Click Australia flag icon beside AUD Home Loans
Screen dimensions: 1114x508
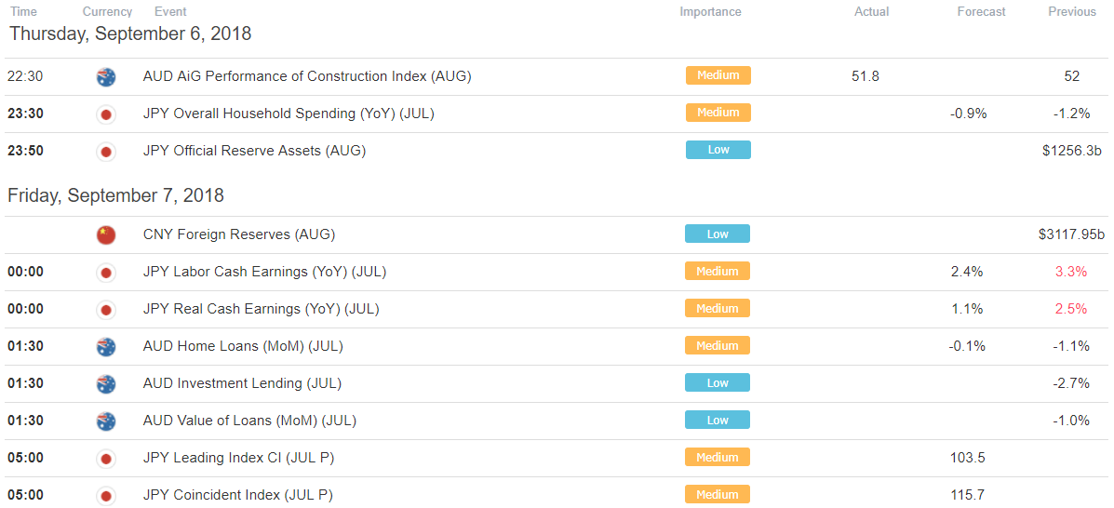pyautogui.click(x=106, y=347)
